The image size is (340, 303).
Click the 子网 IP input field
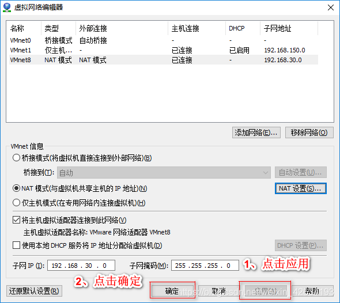pyautogui.click(x=81, y=266)
